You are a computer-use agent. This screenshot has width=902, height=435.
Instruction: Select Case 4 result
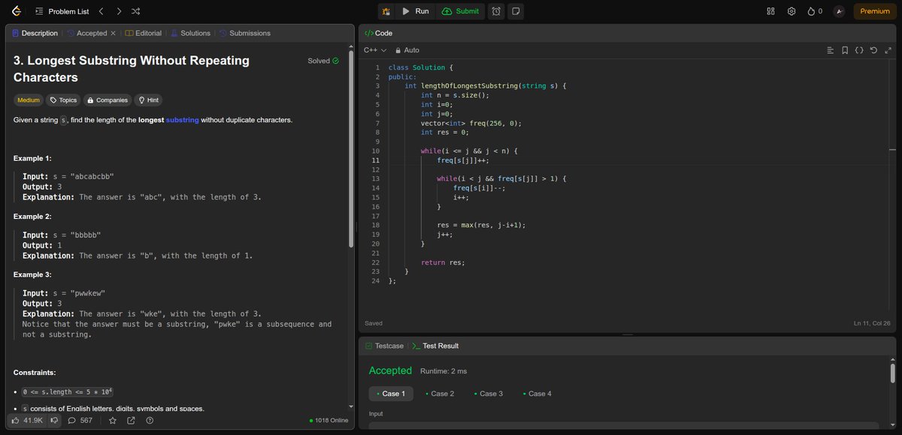click(x=537, y=394)
